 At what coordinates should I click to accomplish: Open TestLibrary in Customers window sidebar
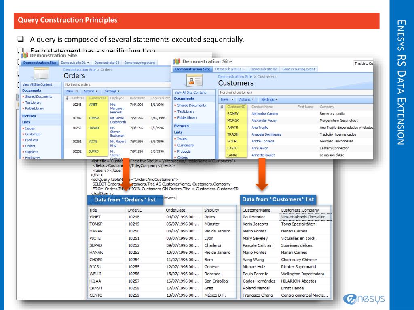pos(186,111)
